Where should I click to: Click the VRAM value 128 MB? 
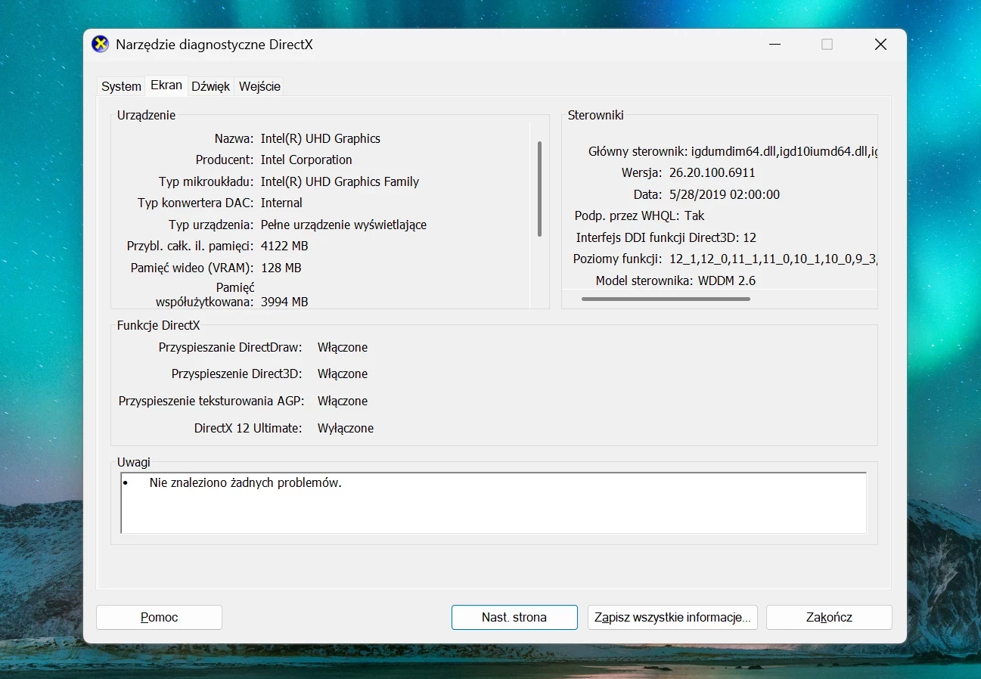(281, 268)
